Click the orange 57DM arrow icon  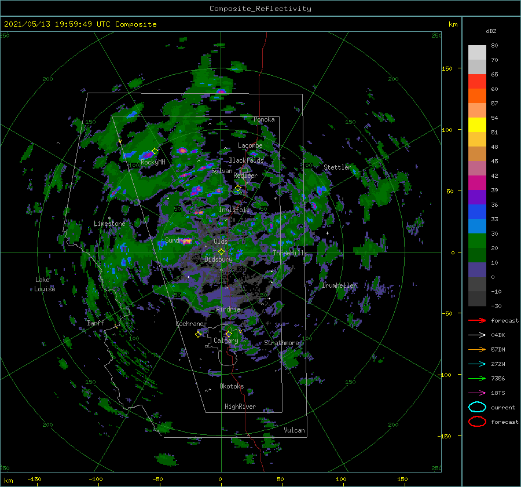click(x=477, y=349)
